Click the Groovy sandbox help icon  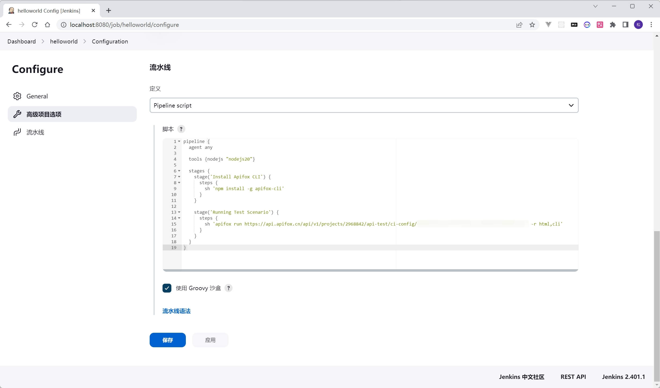point(228,288)
